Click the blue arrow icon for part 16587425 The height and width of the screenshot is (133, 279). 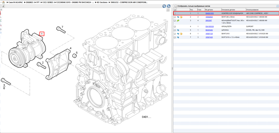coord(178,37)
